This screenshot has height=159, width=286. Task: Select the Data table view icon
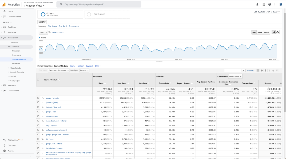[258, 70]
